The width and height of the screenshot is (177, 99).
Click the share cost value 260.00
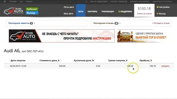(62, 66)
